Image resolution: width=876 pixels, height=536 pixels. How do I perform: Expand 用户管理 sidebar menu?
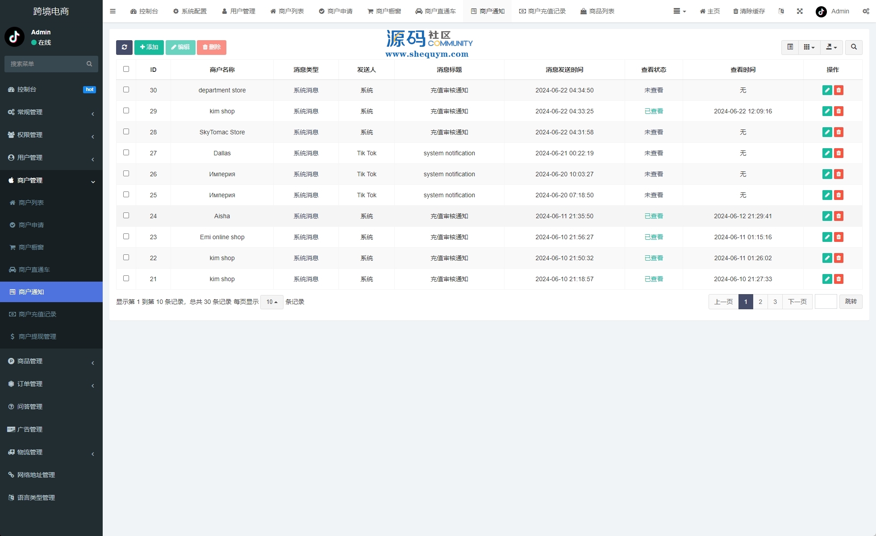point(51,158)
